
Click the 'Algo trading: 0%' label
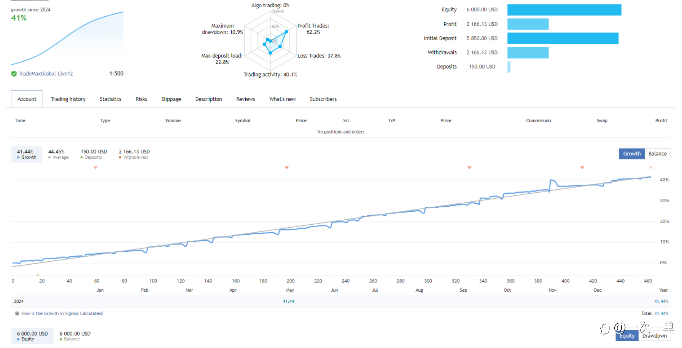click(x=270, y=5)
